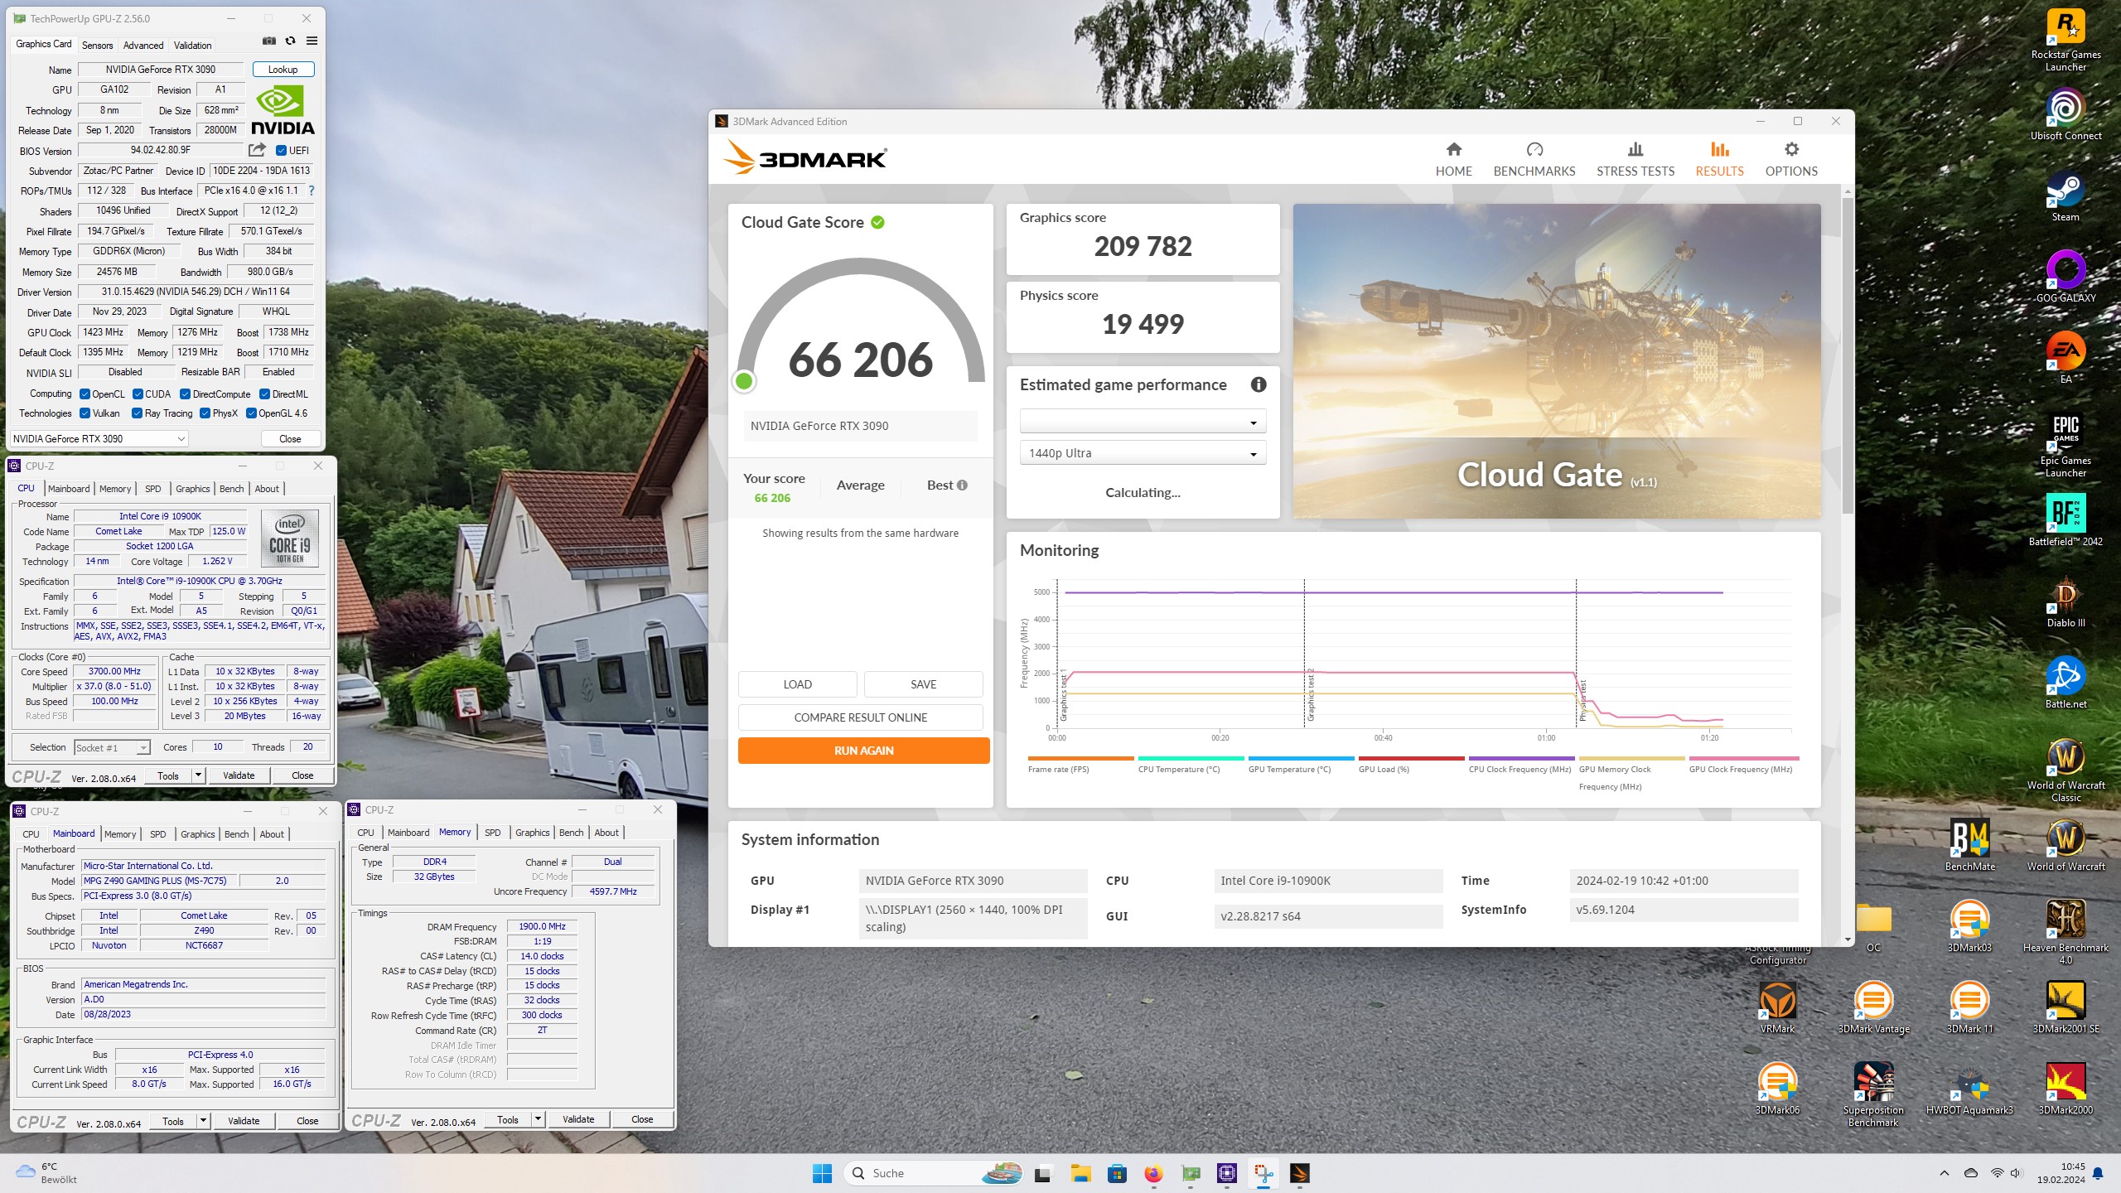Open the 1440p Ultra preset dropdown

tap(1143, 453)
